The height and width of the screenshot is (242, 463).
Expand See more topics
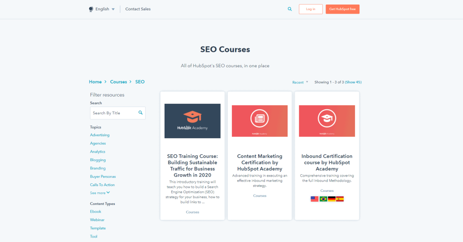(x=100, y=193)
